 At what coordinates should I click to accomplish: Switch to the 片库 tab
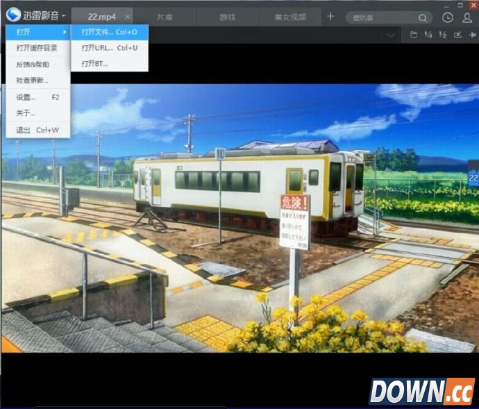pos(165,17)
